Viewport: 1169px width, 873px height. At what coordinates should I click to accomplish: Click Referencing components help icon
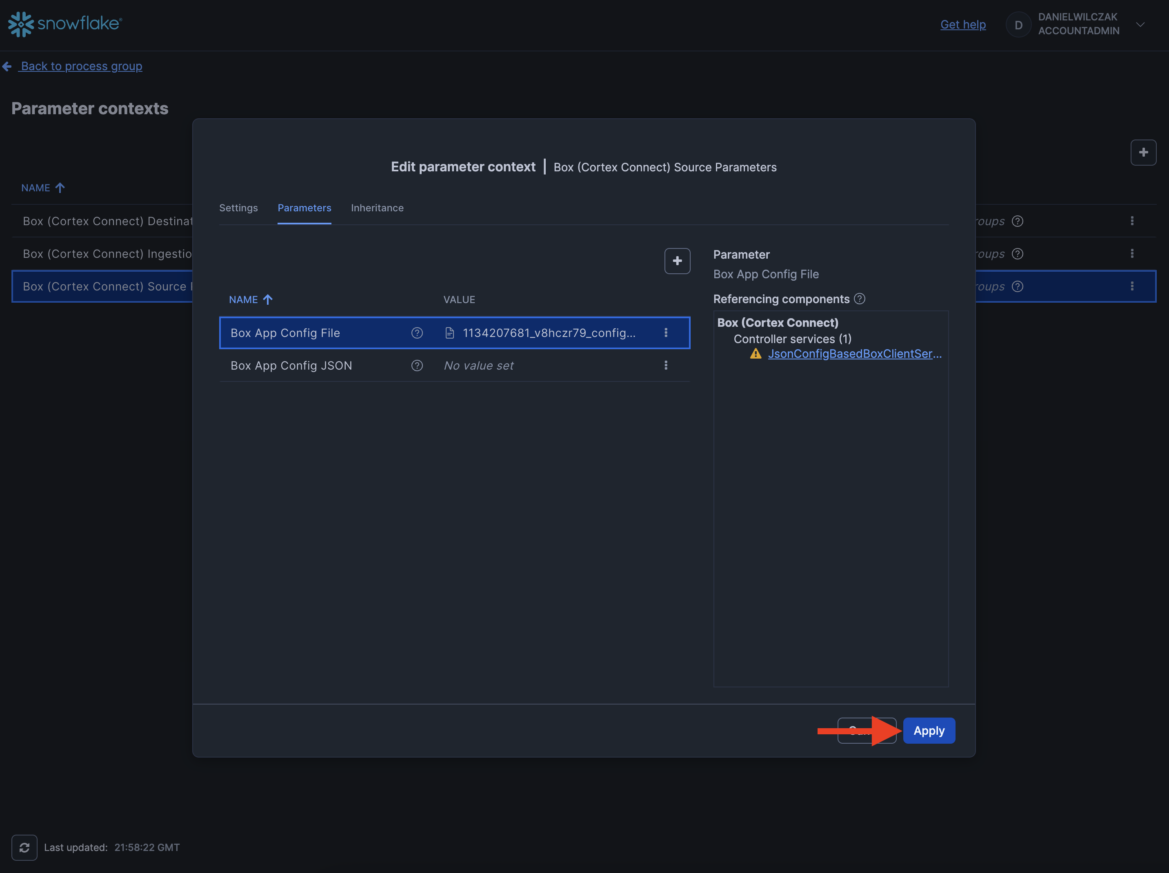[x=860, y=299]
